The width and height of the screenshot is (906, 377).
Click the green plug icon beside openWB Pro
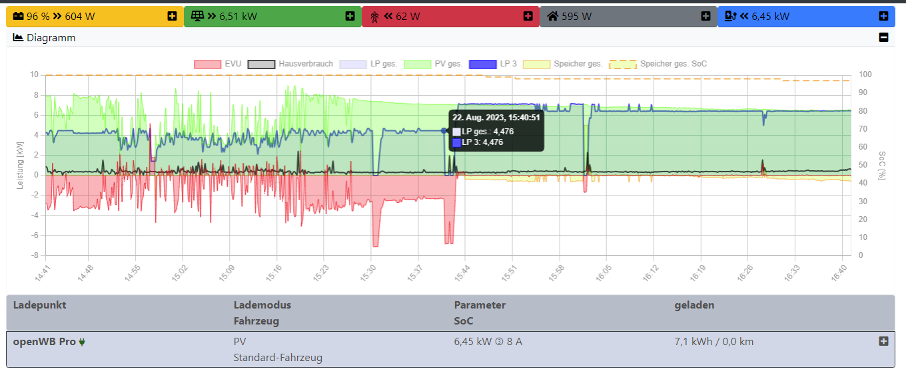click(x=83, y=342)
